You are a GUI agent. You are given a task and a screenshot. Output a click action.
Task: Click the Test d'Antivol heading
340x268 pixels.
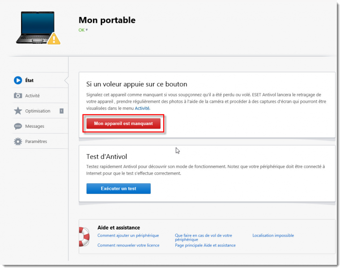(x=106, y=156)
